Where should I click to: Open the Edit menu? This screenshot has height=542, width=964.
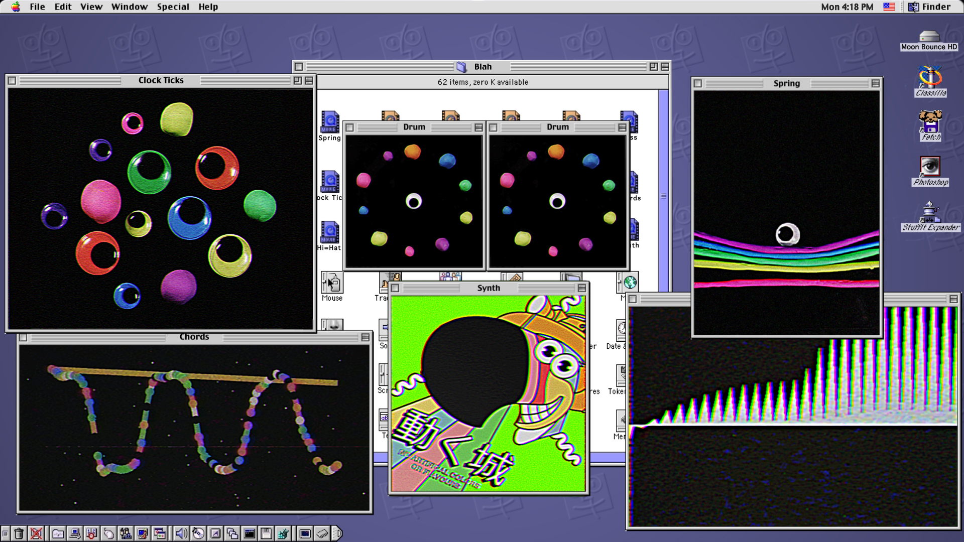[63, 7]
